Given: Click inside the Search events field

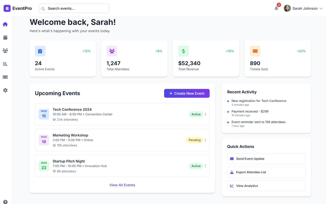Looking at the screenshot, I should click(74, 8).
